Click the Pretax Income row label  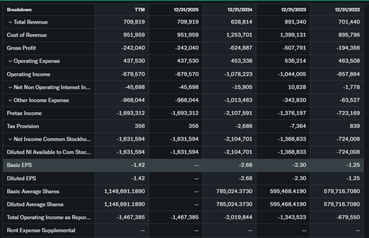click(24, 113)
